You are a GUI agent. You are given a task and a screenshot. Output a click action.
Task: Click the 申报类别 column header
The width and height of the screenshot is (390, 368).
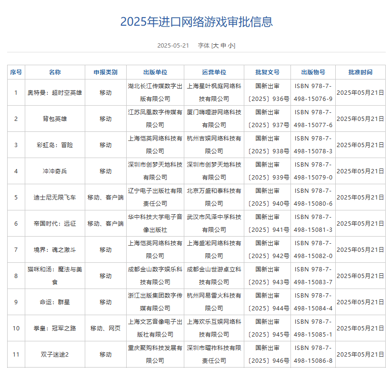pyautogui.click(x=105, y=72)
